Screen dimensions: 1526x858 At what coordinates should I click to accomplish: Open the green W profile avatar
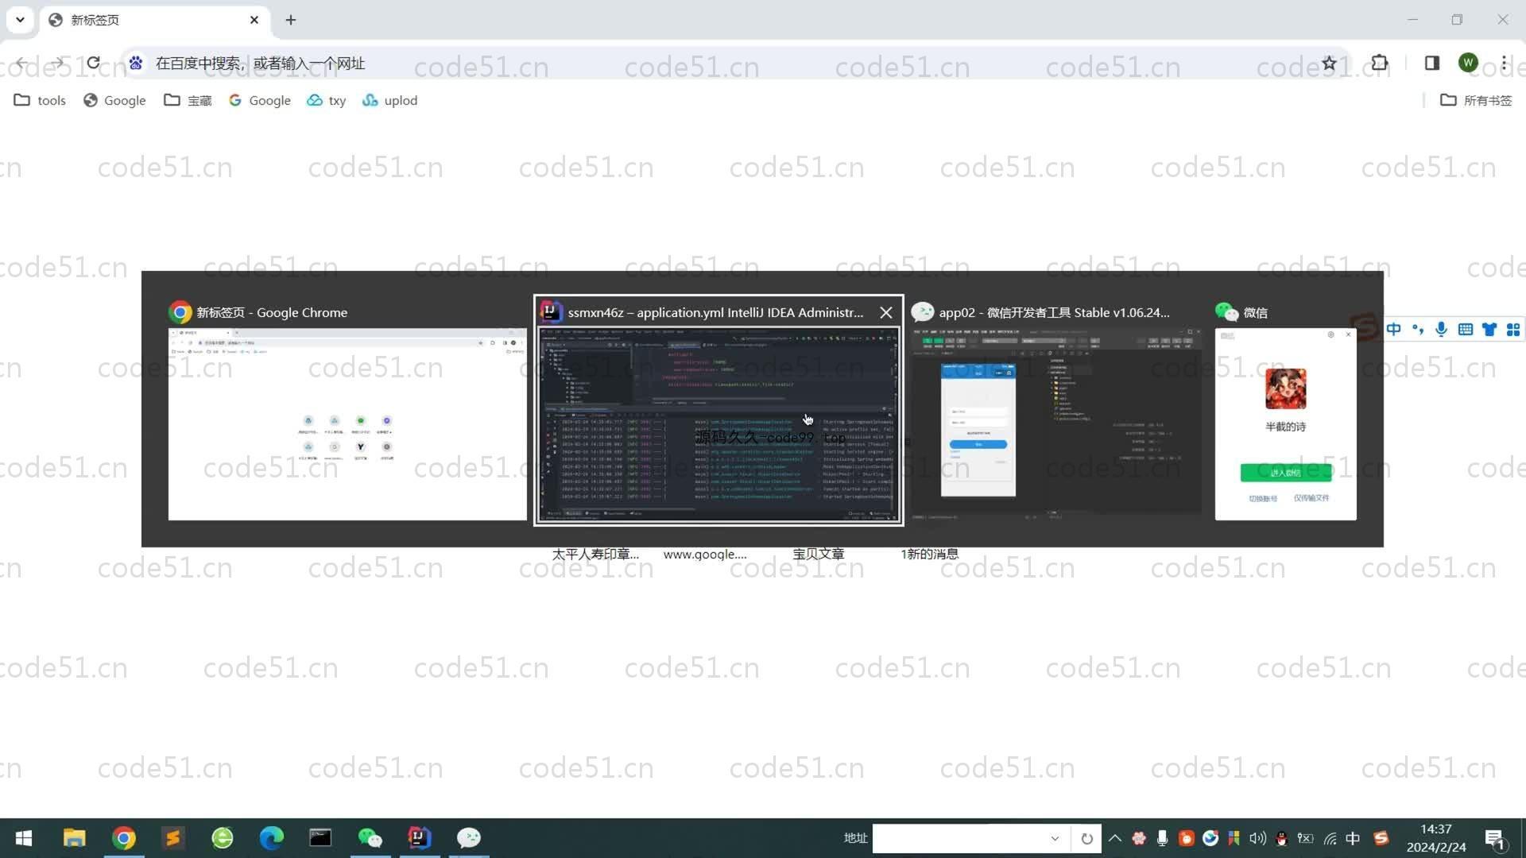pos(1468,63)
